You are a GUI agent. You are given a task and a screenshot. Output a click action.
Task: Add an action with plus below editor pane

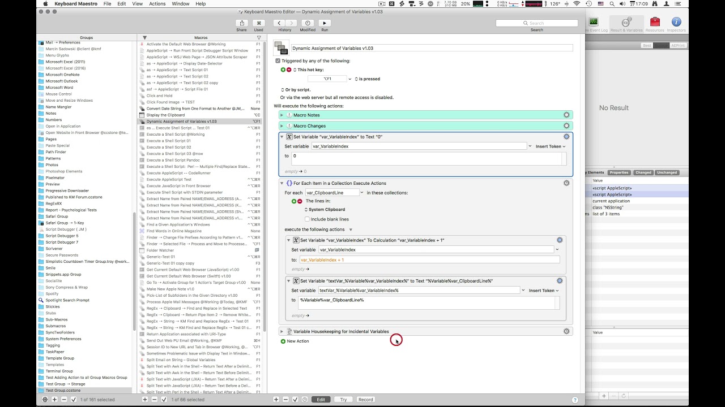pyautogui.click(x=276, y=400)
